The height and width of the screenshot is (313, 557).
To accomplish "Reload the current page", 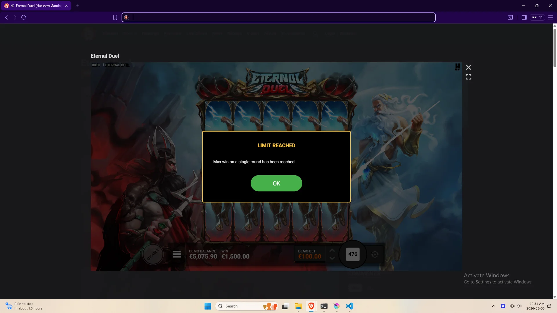I will pos(24,17).
